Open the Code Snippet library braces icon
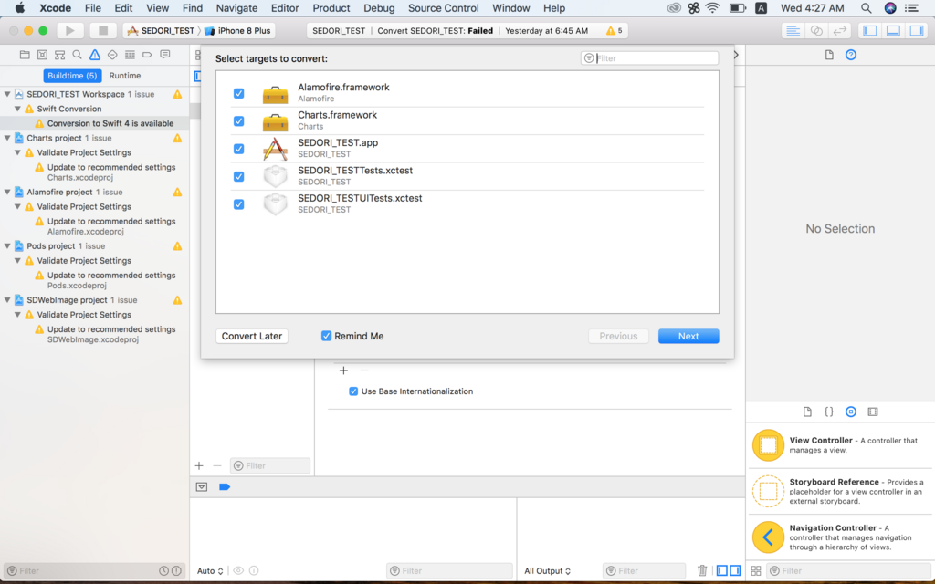935x584 pixels. (x=829, y=412)
